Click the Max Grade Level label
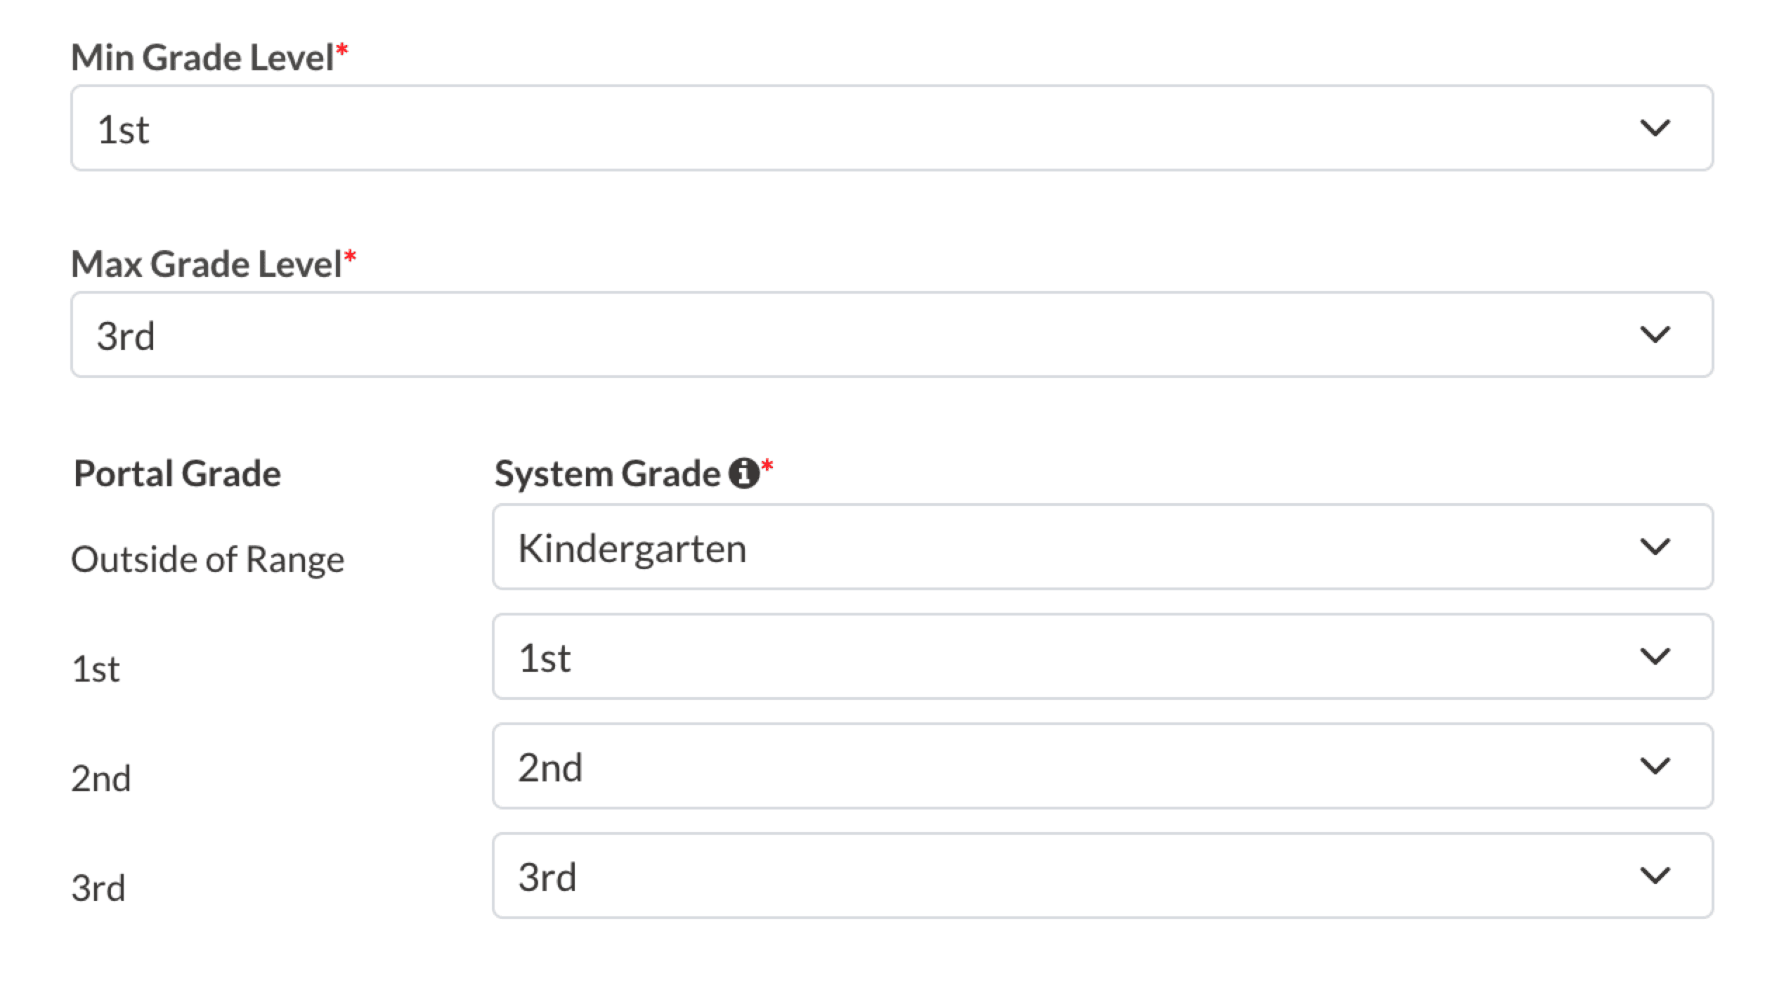 coord(207,264)
